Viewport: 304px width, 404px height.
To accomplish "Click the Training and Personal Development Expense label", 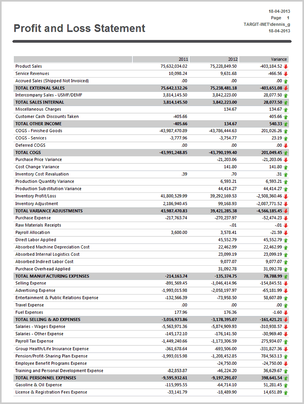I will (59, 371).
